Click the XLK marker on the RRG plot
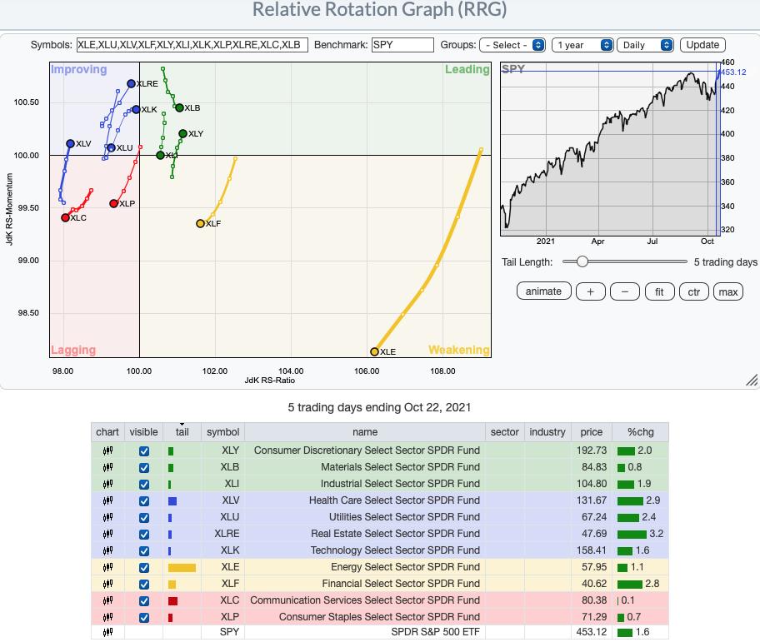 136,109
